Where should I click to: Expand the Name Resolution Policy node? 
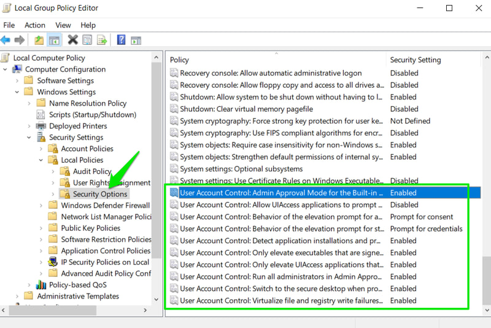29,103
